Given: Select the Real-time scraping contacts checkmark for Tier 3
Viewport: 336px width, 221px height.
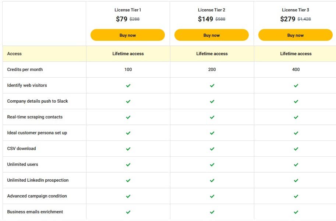Looking at the screenshot, I should click(x=296, y=117).
